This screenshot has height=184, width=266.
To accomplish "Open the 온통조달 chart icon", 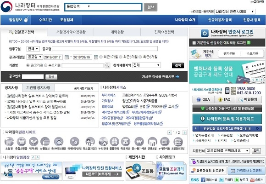I will click(x=152, y=142).
